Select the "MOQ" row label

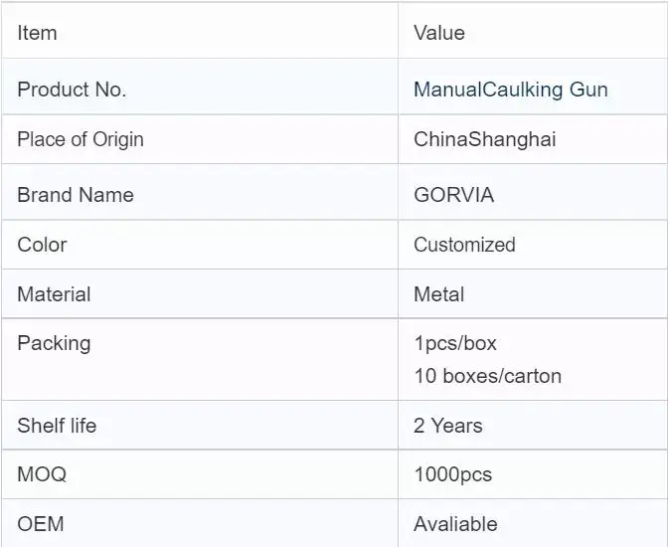point(42,474)
